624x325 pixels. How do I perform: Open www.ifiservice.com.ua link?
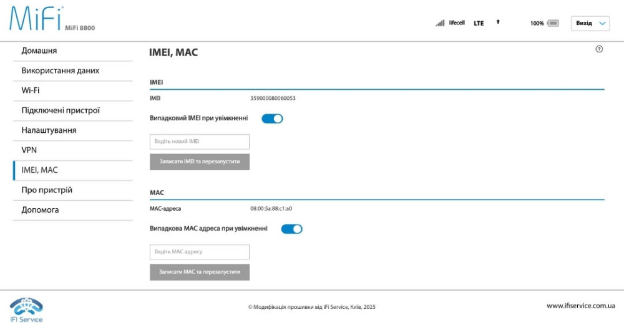point(580,306)
